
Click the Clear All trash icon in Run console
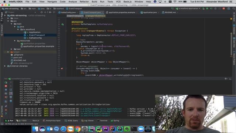pyautogui.click(x=11, y=101)
